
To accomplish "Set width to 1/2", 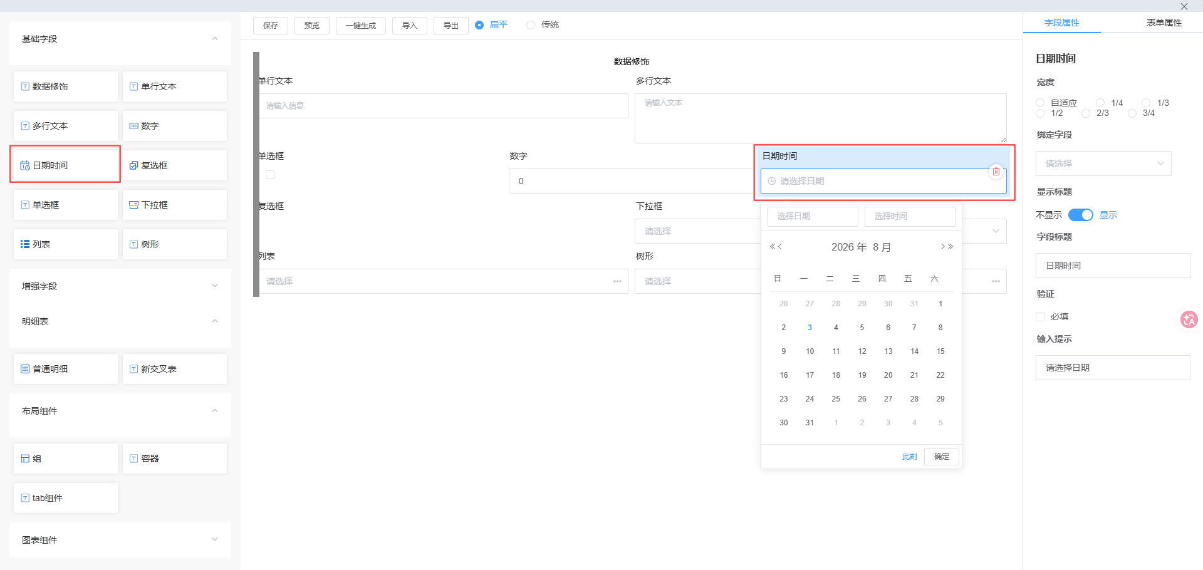I will point(1040,113).
